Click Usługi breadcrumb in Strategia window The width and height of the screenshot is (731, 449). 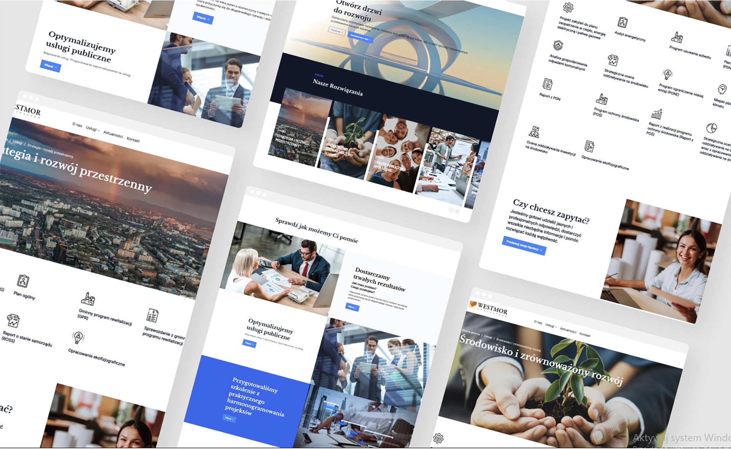tap(18, 142)
